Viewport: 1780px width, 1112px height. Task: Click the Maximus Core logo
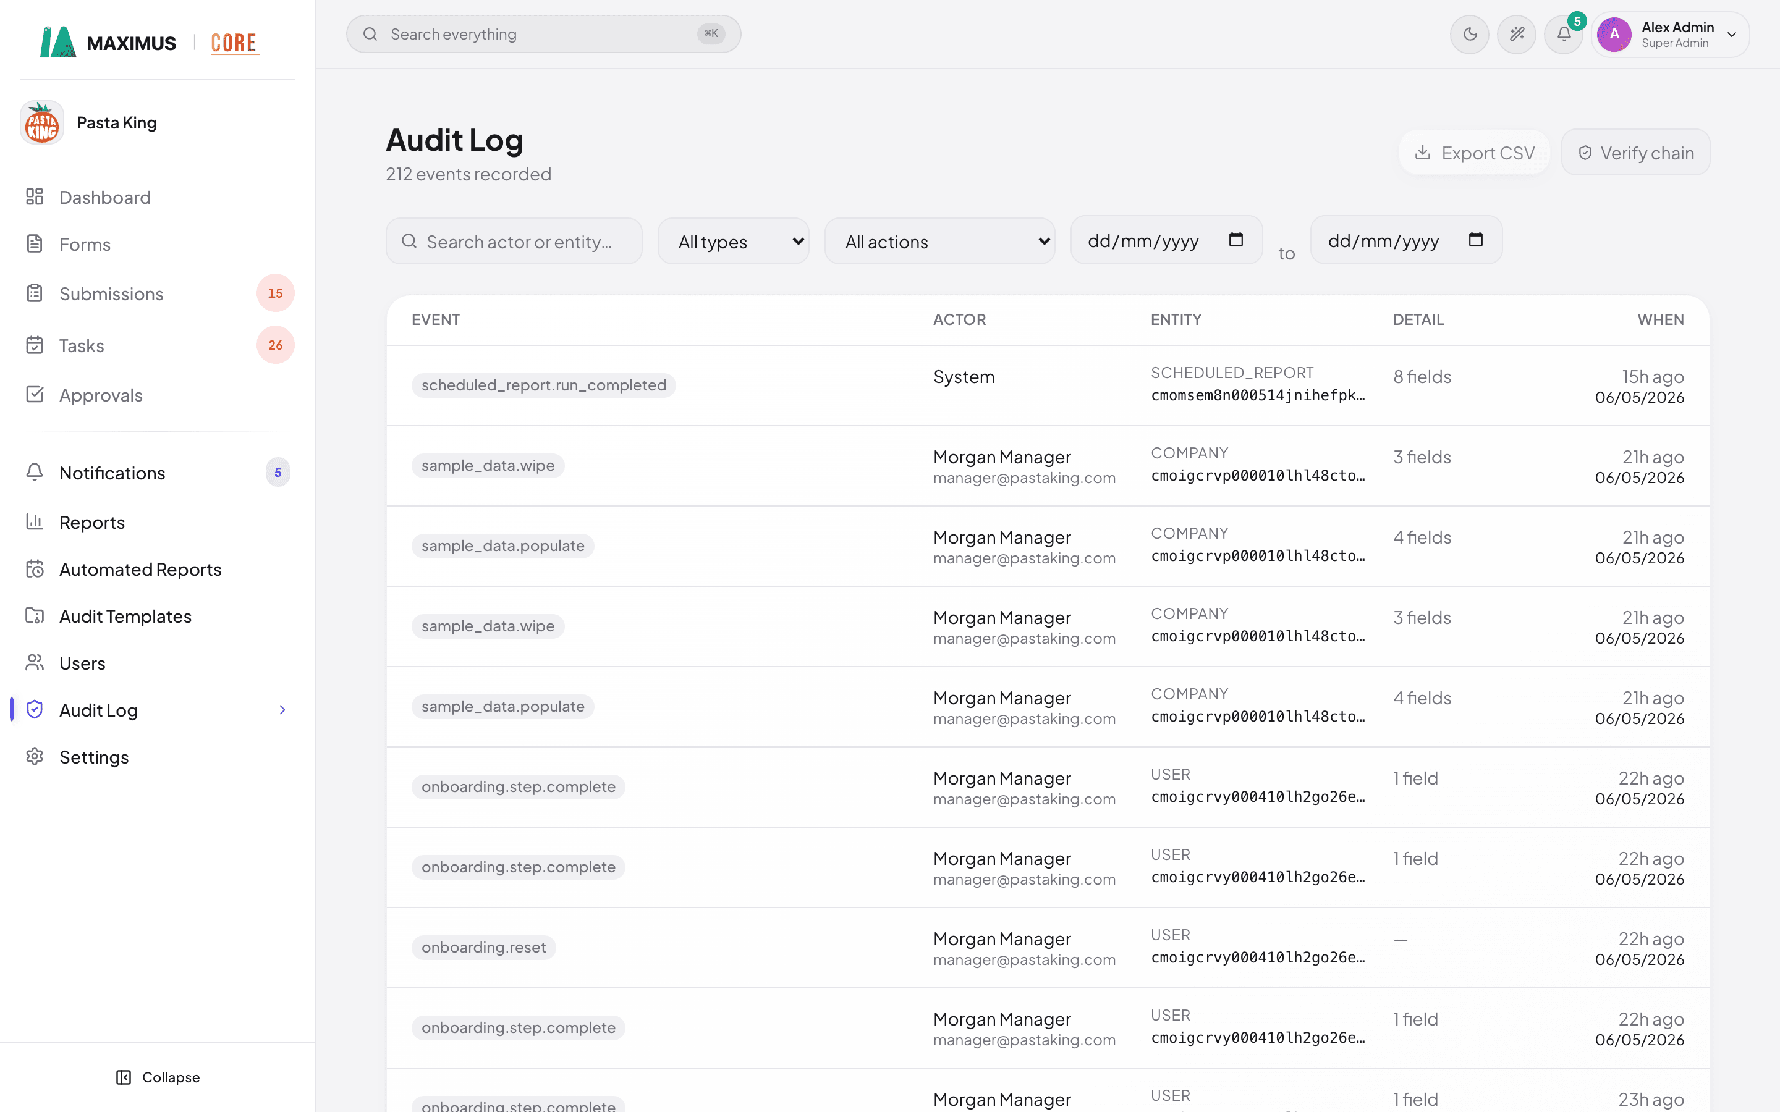pyautogui.click(x=150, y=42)
